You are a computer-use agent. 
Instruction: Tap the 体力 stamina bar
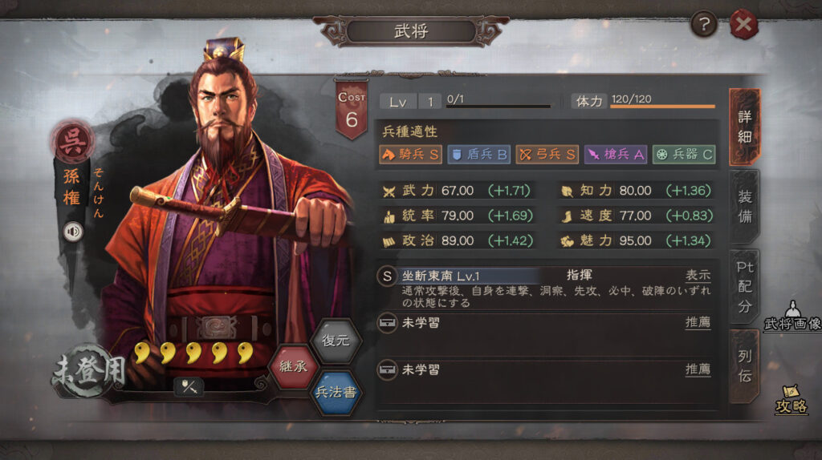662,107
